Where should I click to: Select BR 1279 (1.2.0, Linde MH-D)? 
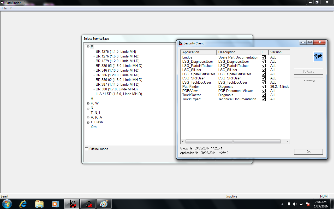tap(117, 61)
